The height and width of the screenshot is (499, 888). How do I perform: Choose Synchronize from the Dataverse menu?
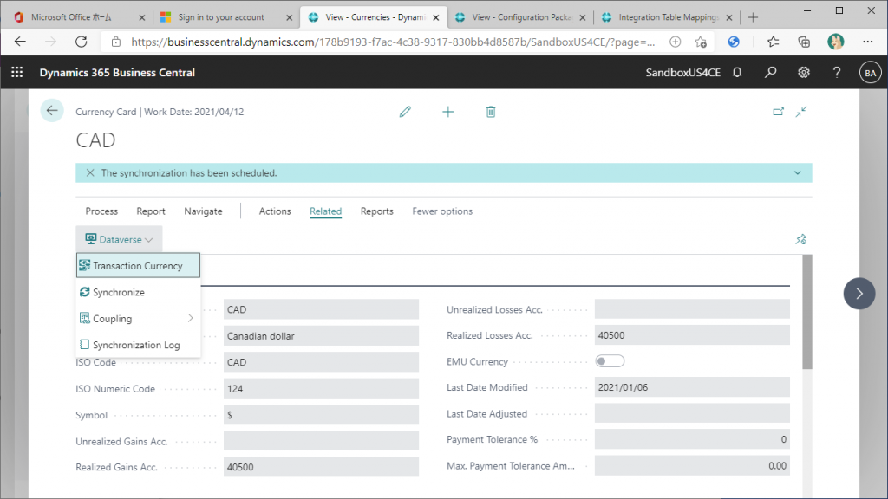(138, 292)
